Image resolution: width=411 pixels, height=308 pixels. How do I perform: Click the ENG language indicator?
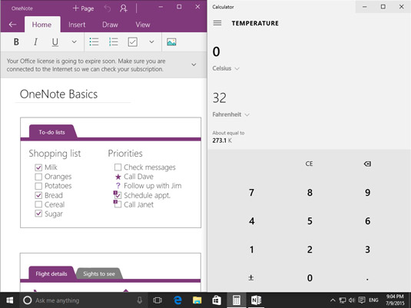point(373,300)
